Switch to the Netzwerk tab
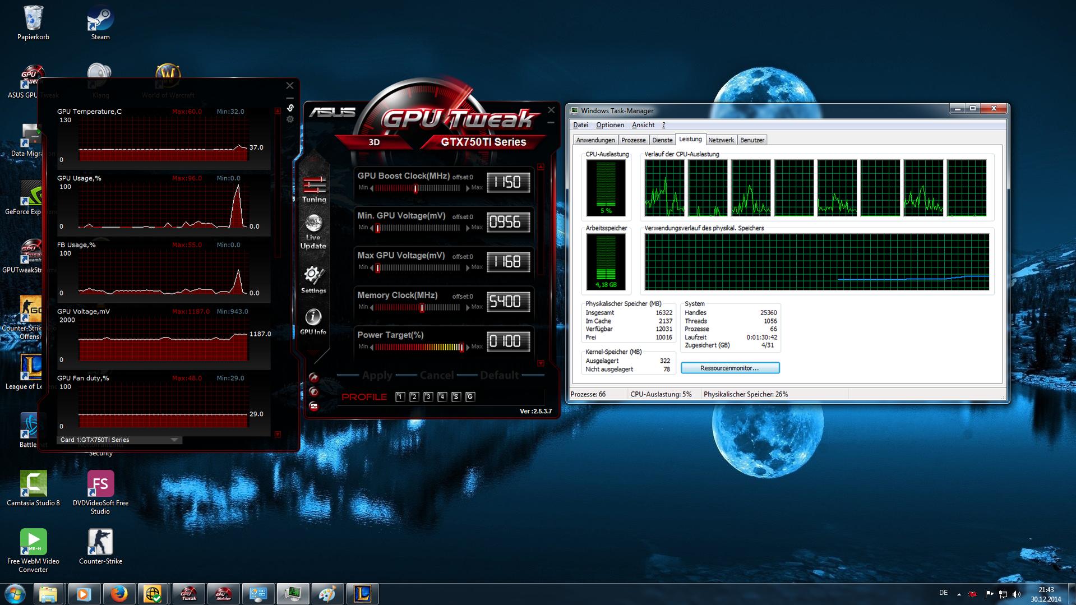Viewport: 1076px width, 605px height. tap(721, 140)
